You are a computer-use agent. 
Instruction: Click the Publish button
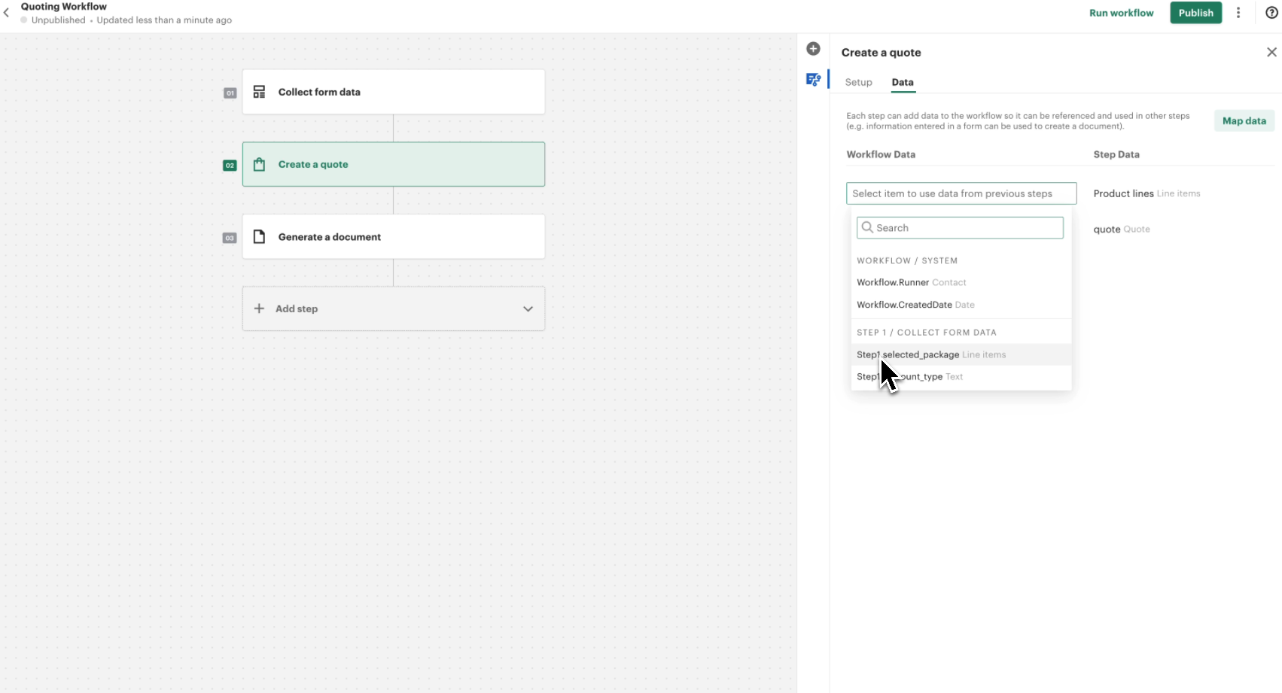tap(1195, 13)
